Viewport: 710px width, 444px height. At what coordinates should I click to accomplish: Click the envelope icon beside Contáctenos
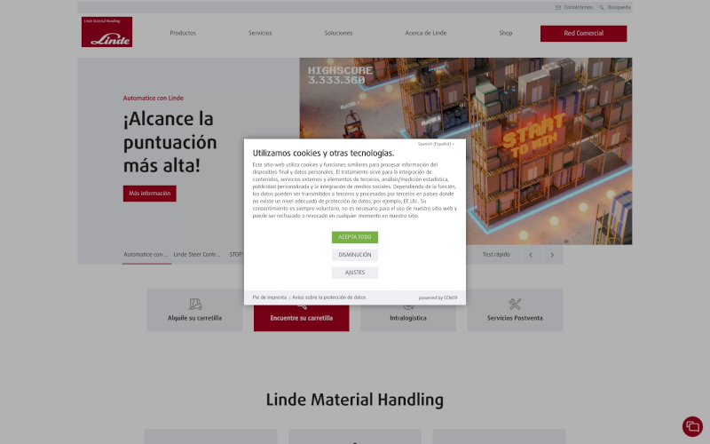[558, 7]
